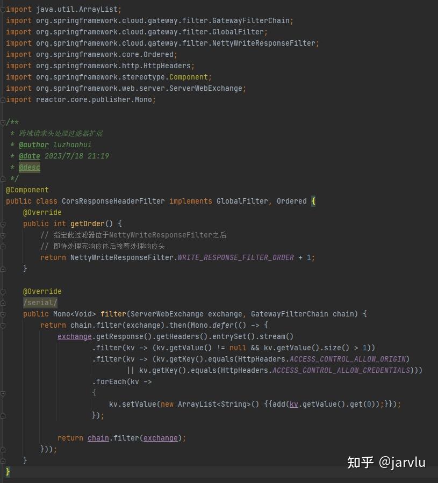Click the gutter marker next to the comment lines
Image resolution: width=438 pixels, height=483 pixels.
pyautogui.click(x=2, y=235)
